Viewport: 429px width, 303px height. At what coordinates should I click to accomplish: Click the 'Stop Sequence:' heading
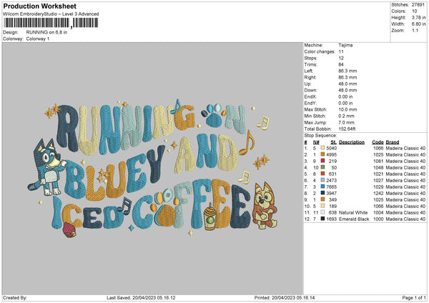(320, 136)
